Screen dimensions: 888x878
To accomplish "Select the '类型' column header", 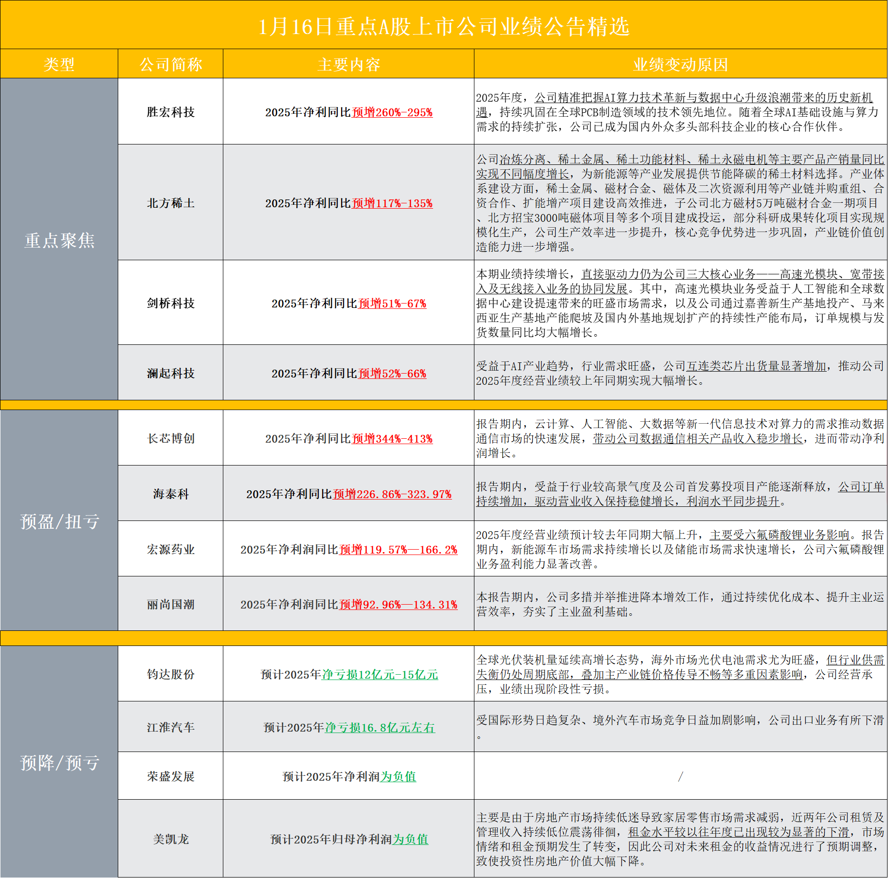I will coord(59,64).
